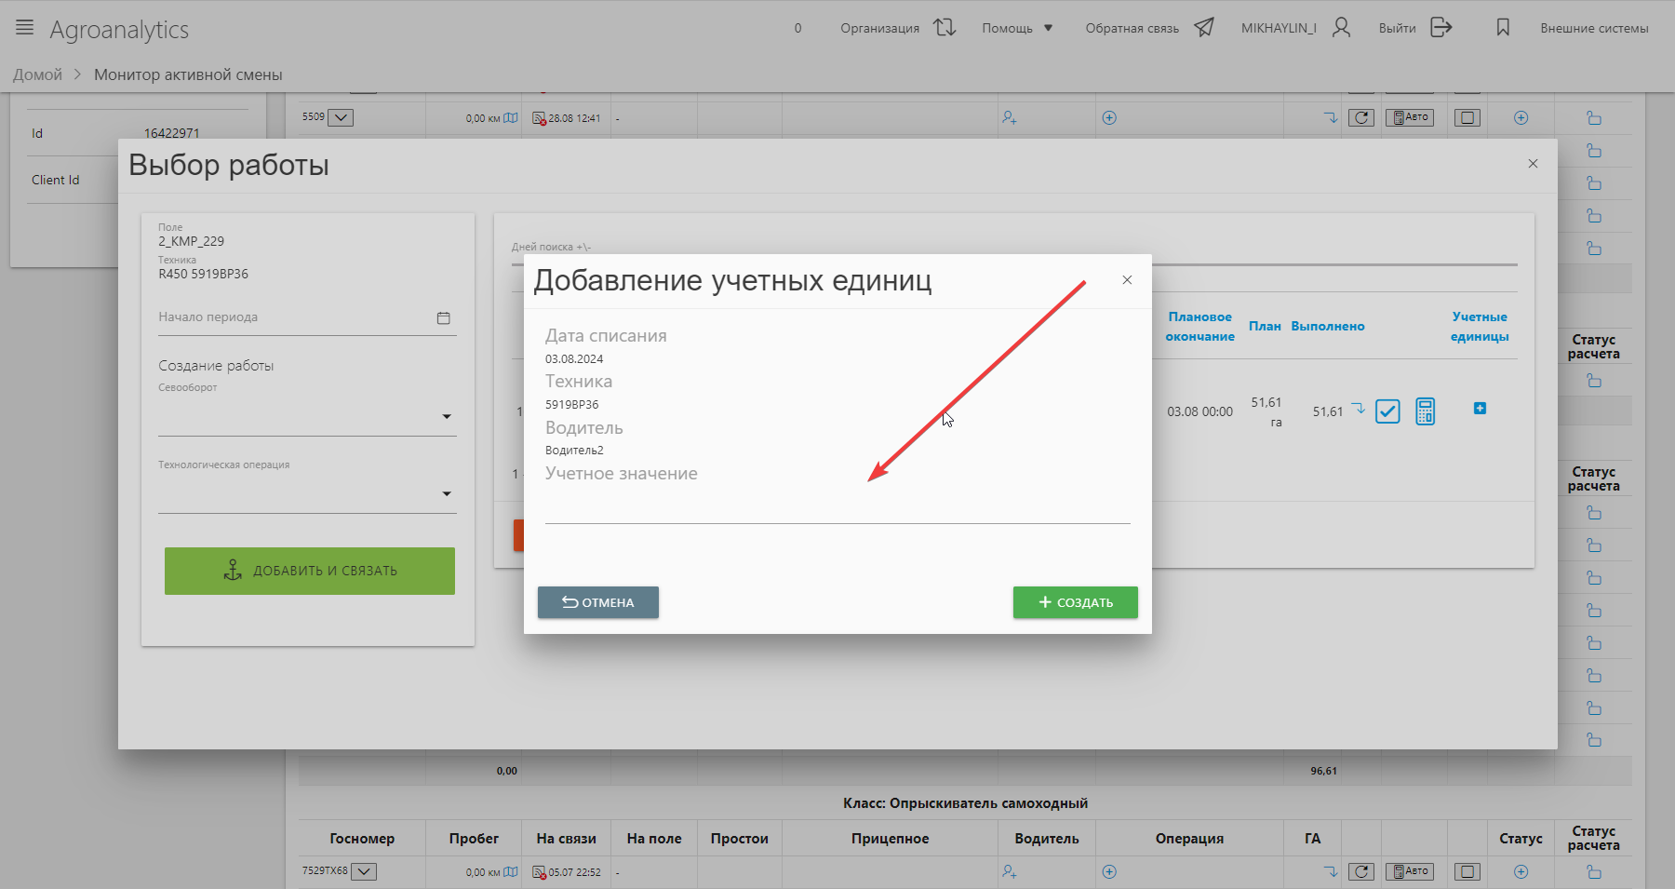1675x889 pixels.
Task: Open the Помощь menu
Action: pyautogui.click(x=1017, y=28)
